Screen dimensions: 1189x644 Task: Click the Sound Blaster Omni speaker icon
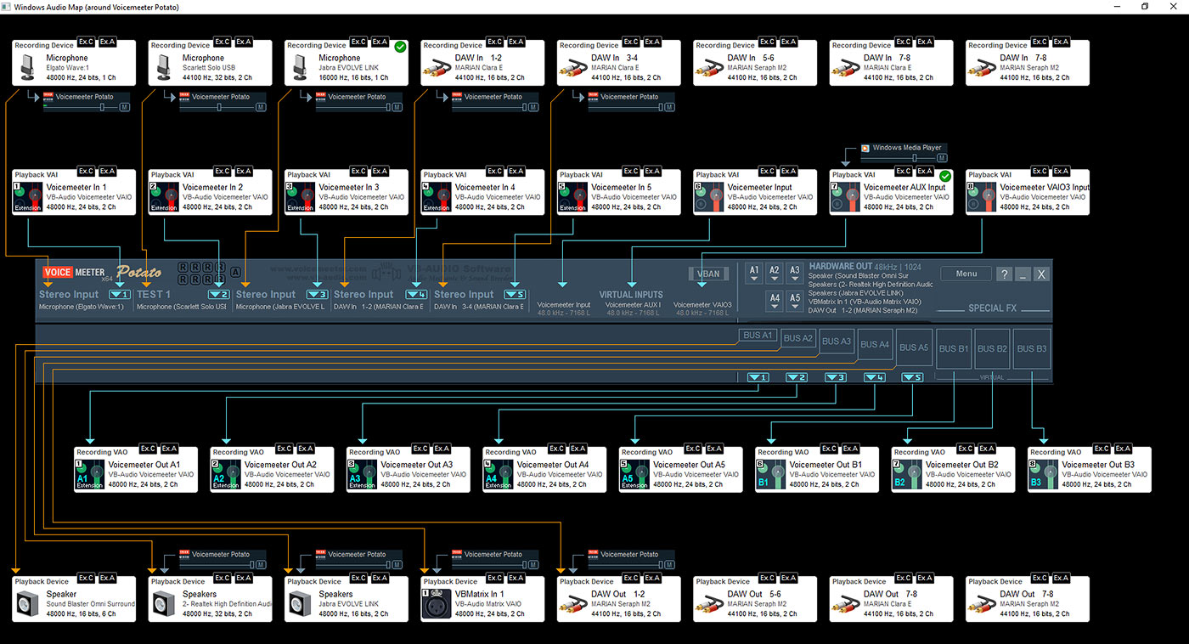point(29,603)
